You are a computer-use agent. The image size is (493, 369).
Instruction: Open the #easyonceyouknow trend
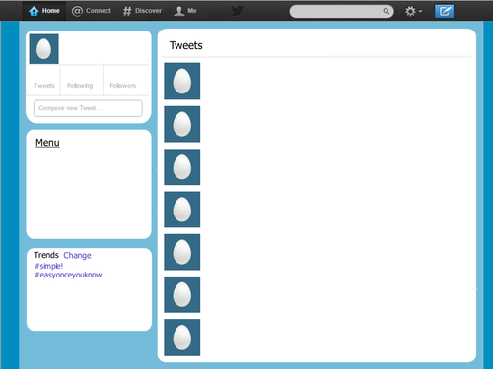(68, 275)
